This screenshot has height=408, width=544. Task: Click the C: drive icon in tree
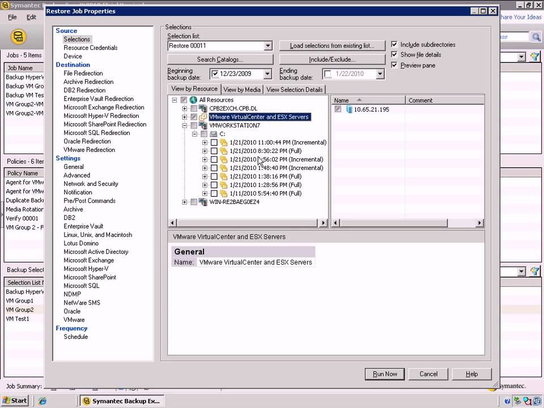pos(214,134)
